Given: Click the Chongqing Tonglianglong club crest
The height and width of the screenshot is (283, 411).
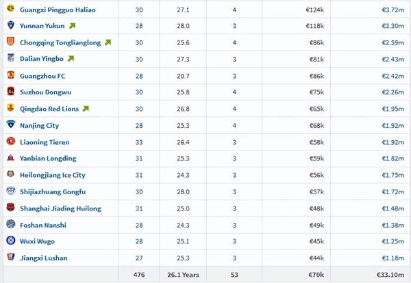Looking at the screenshot, I should click(x=10, y=42).
